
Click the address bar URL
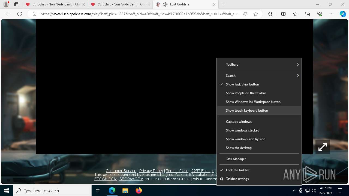[x=140, y=14]
